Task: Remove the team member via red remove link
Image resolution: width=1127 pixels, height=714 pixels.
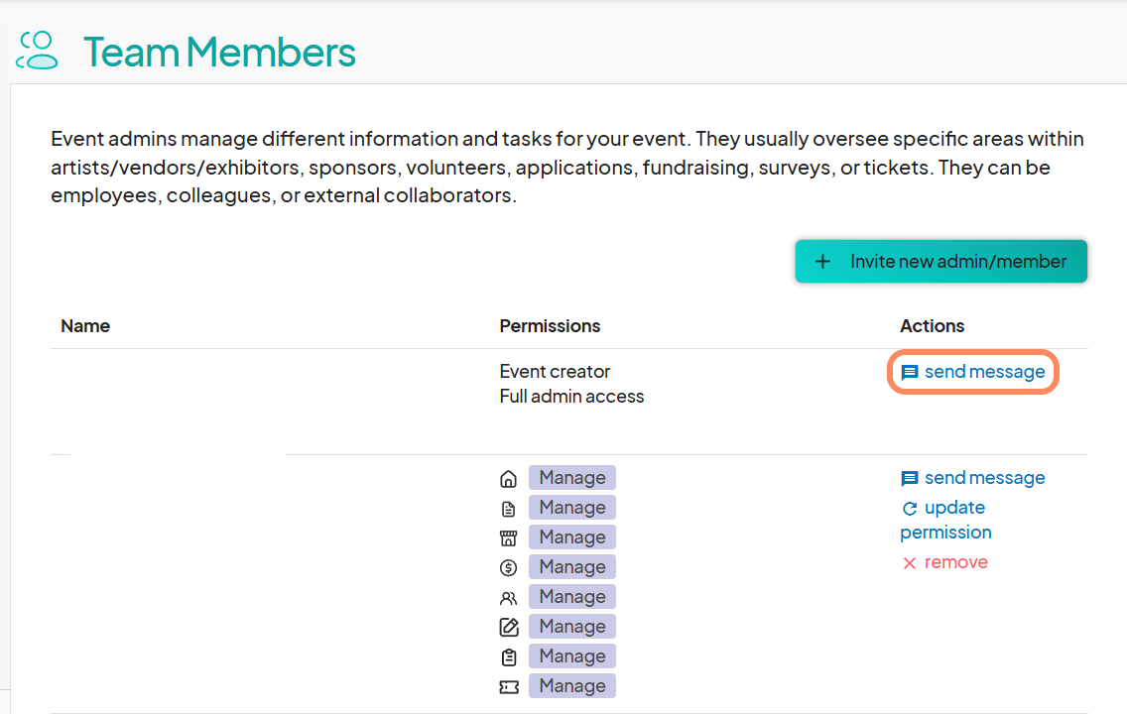Action: point(945,562)
